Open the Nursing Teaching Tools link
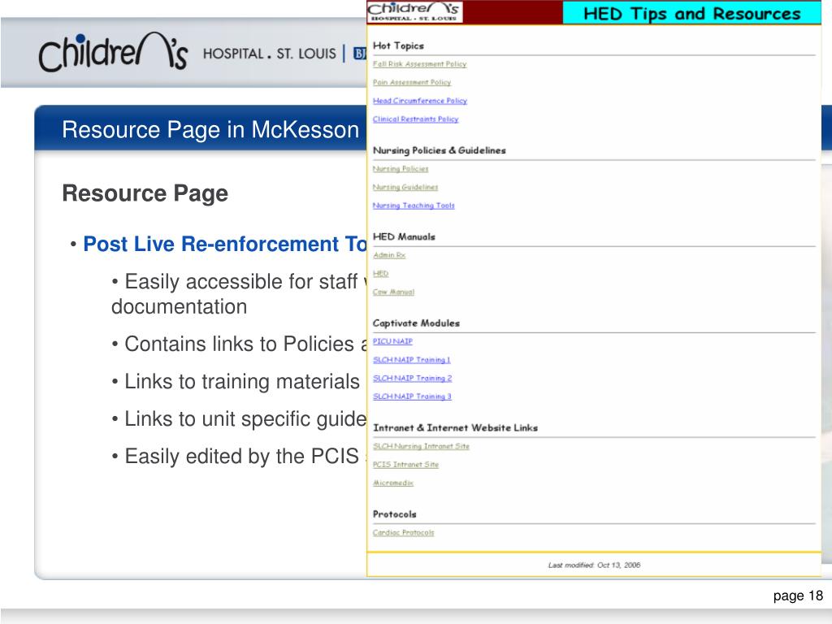Screen dimensions: 832x624 (x=414, y=206)
